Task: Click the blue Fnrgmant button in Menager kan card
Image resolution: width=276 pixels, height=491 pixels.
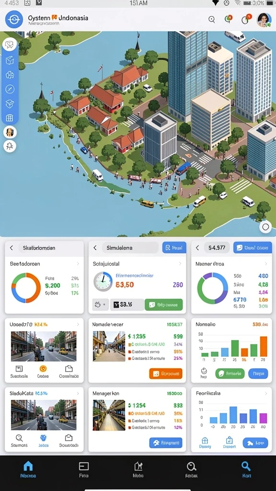Action: coord(166,443)
